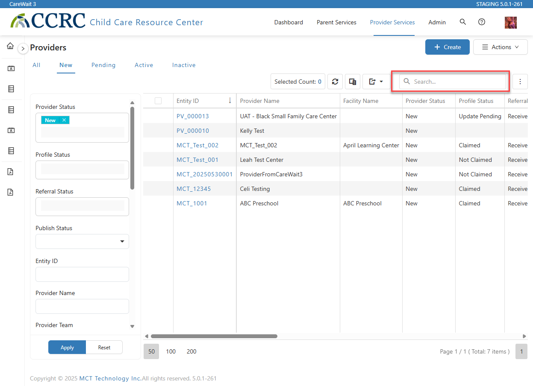Click grid horizontal scroll-right arrow

[x=524, y=336]
